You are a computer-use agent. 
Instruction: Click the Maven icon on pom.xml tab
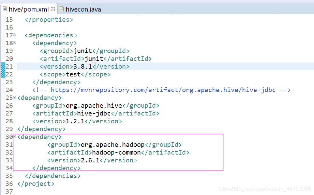coord(5,9)
